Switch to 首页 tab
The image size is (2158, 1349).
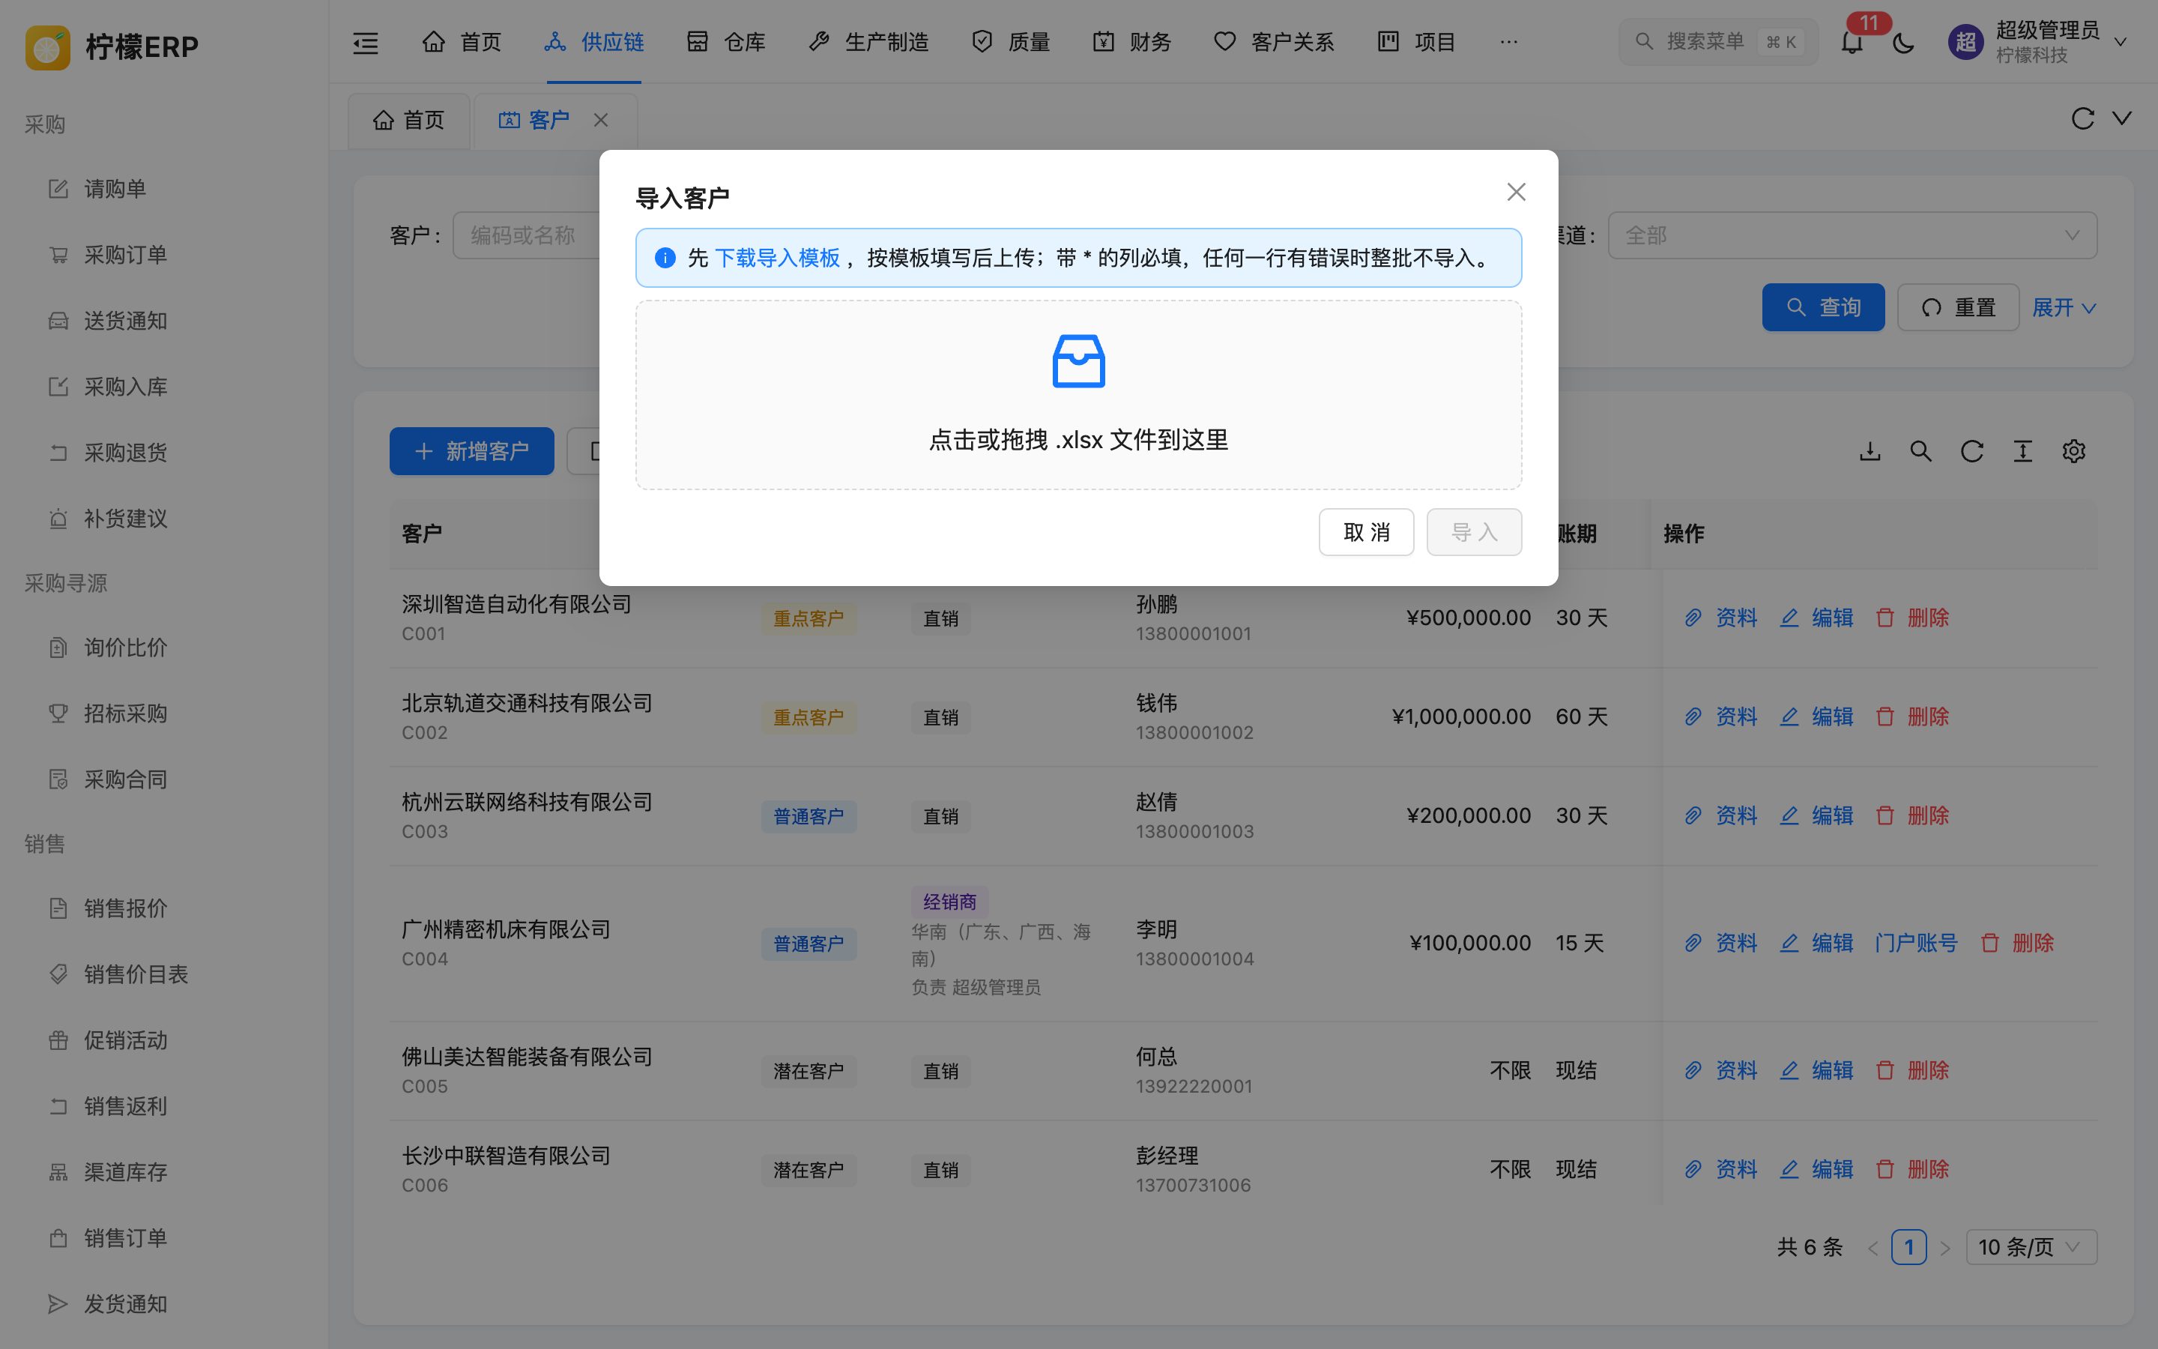click(x=408, y=120)
